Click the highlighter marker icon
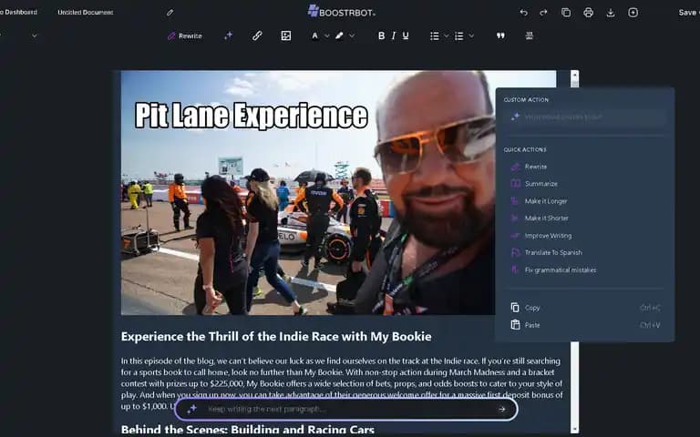 click(x=339, y=36)
